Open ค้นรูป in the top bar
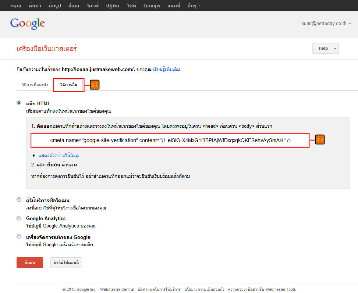The height and width of the screenshot is (293, 358). click(x=54, y=6)
